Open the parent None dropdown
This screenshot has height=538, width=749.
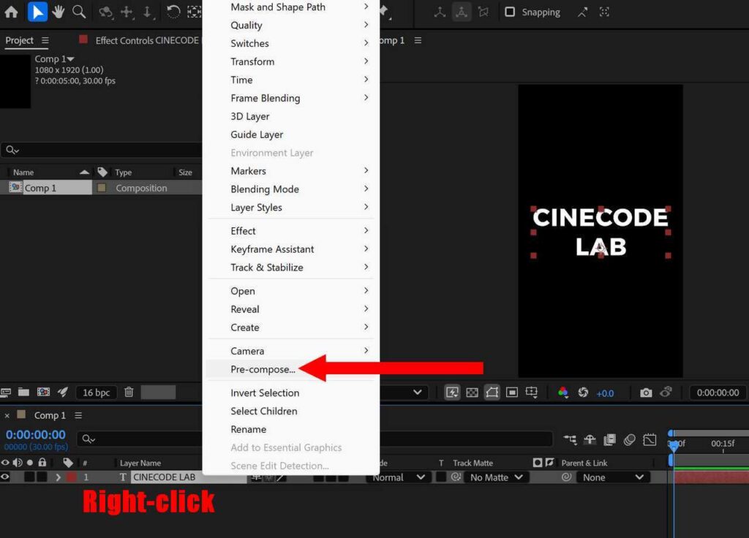coord(614,477)
